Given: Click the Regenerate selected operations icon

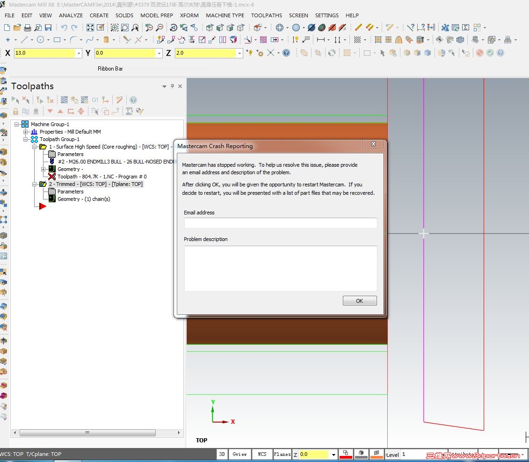Looking at the screenshot, I should [x=39, y=100].
